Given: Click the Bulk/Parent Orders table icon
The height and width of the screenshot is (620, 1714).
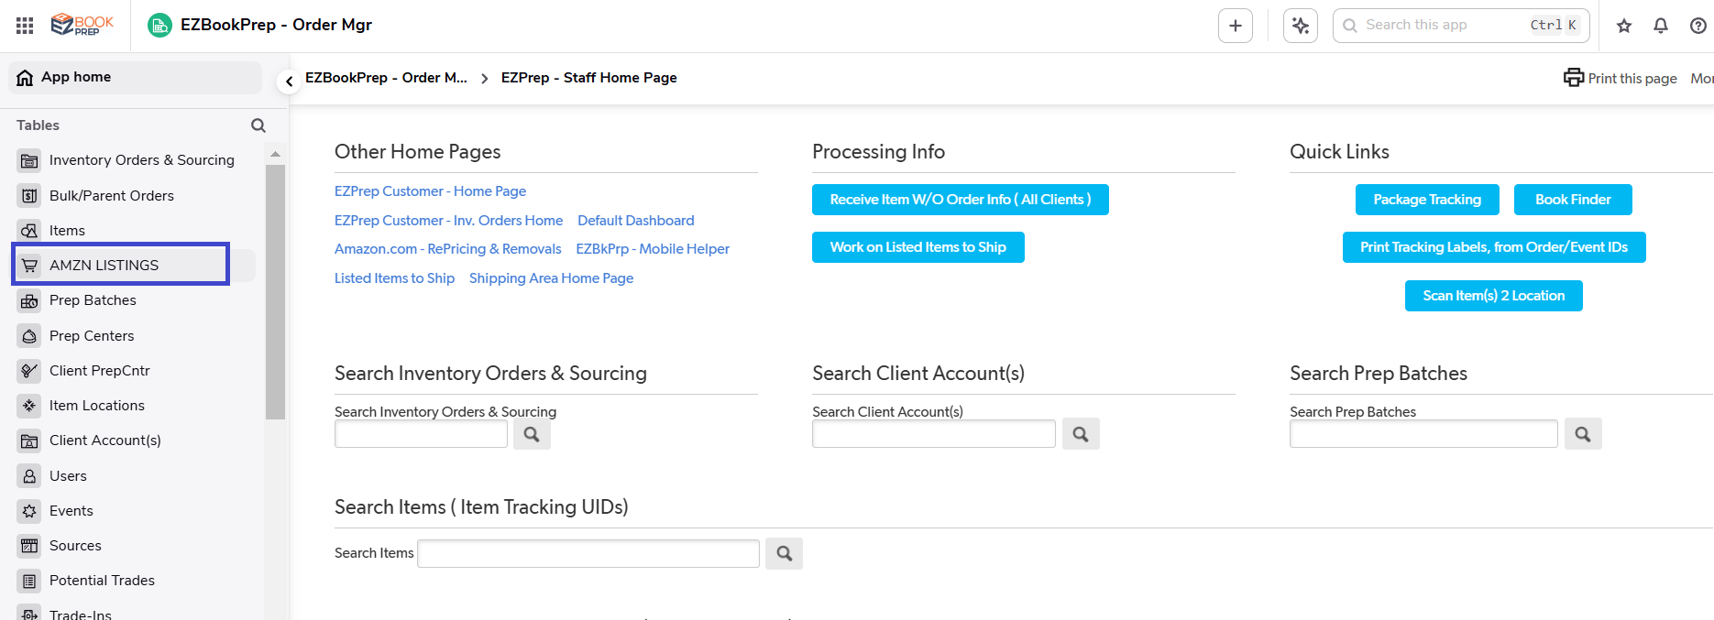Looking at the screenshot, I should [29, 195].
